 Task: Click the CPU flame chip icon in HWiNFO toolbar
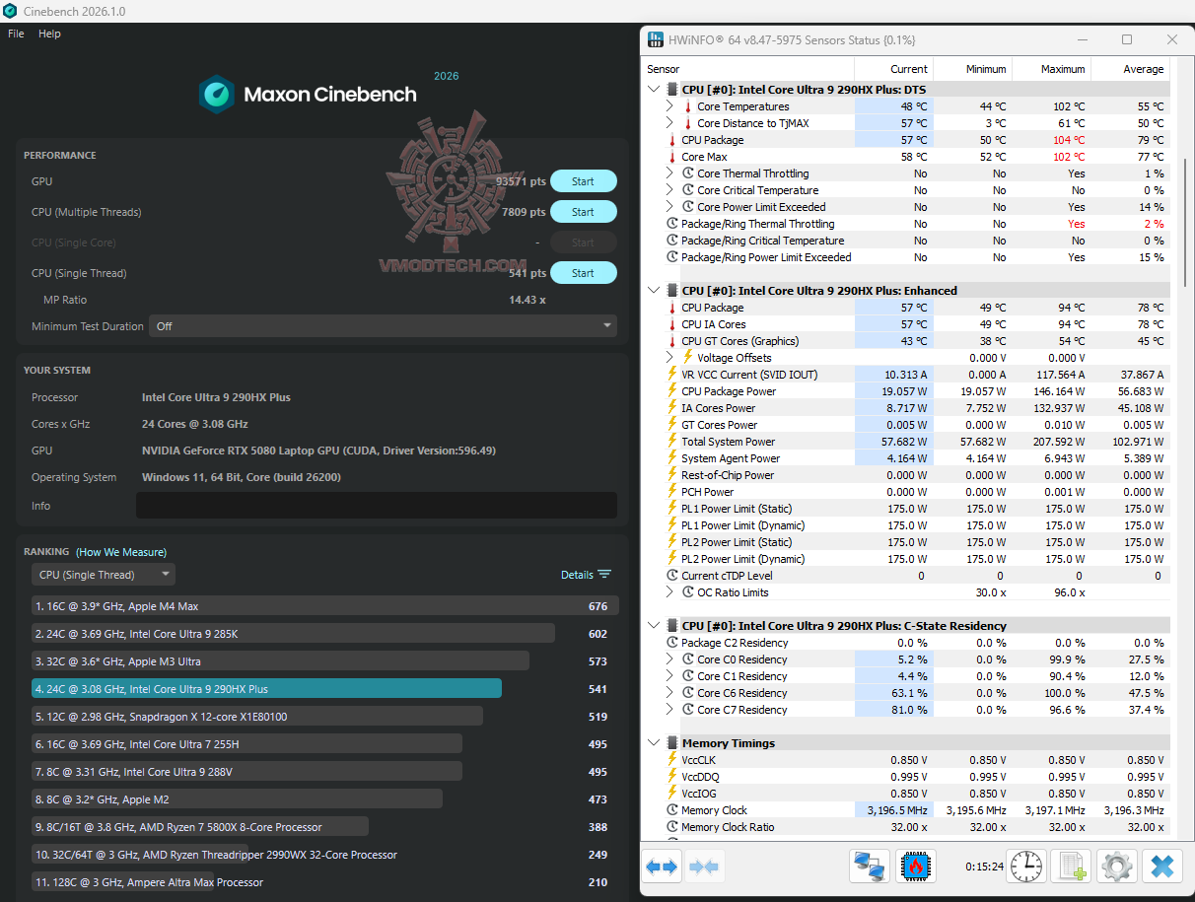click(x=915, y=867)
